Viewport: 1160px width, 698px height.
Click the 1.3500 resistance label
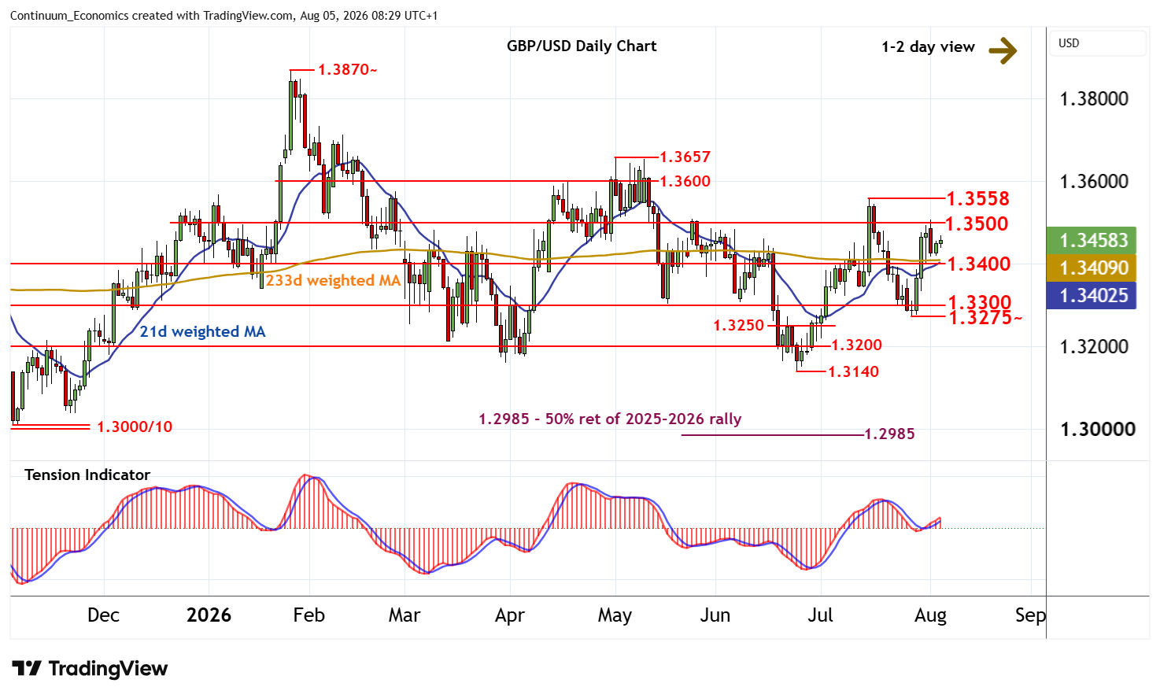coord(977,223)
